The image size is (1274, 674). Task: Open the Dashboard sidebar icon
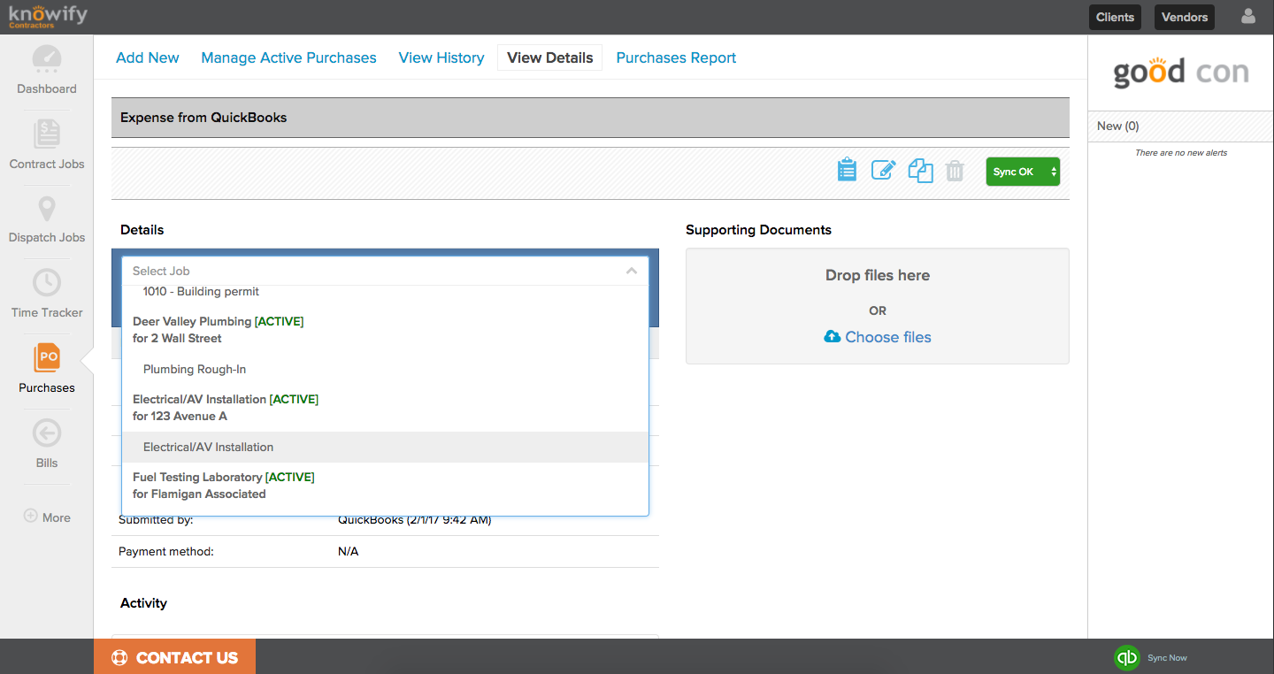(47, 58)
